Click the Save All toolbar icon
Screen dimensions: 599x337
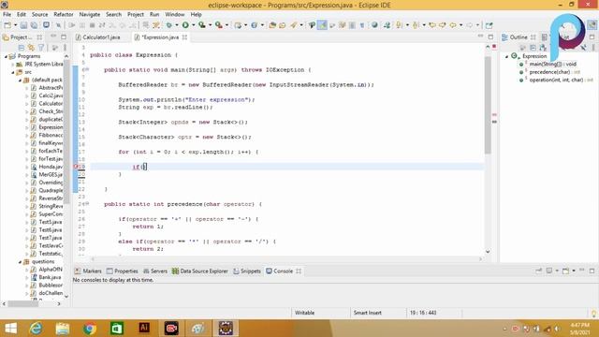(x=34, y=25)
